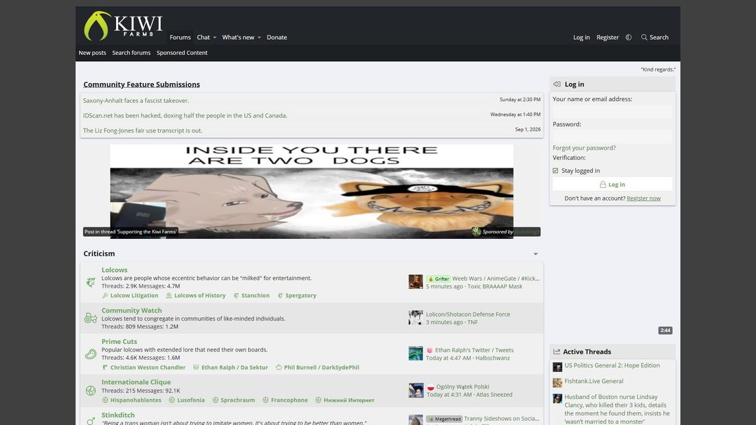Click the Log in panel arrow icon

(557, 84)
